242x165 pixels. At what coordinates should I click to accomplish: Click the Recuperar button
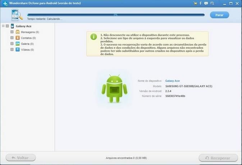point(218,158)
